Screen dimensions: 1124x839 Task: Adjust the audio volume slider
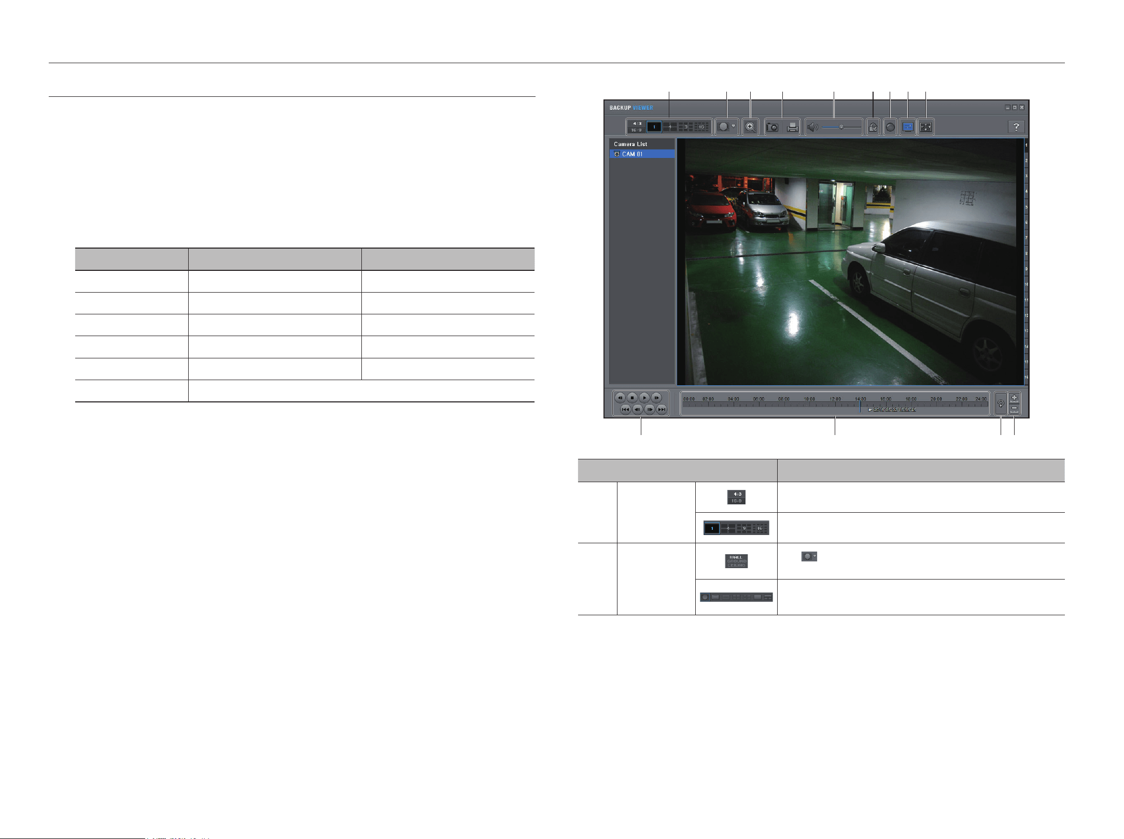click(x=841, y=127)
